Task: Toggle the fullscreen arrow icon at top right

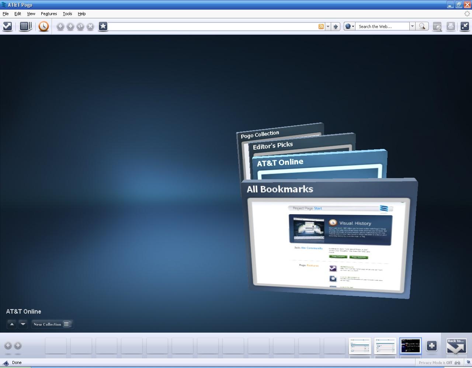Action: pyautogui.click(x=465, y=26)
